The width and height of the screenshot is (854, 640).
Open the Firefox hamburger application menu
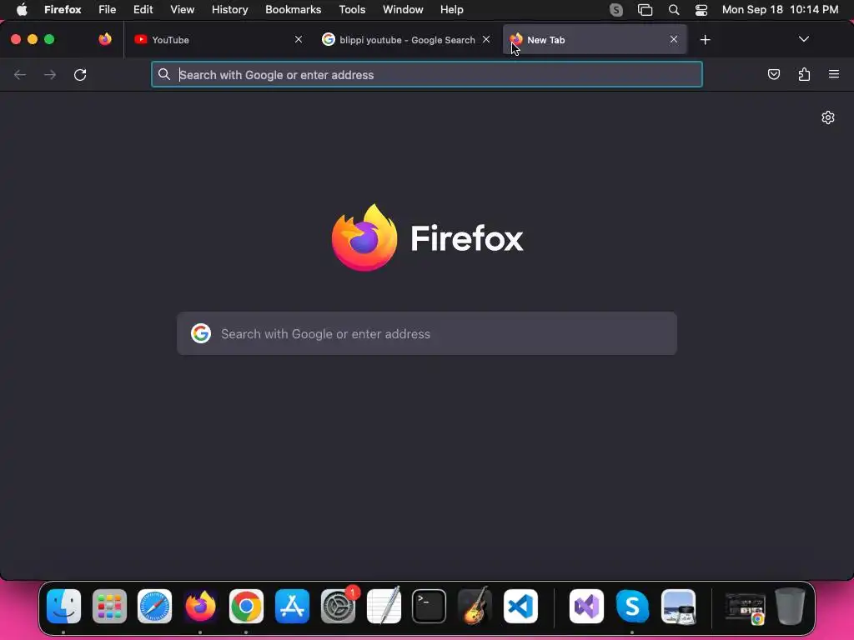tap(834, 74)
